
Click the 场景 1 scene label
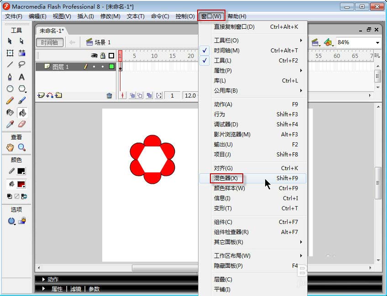103,42
